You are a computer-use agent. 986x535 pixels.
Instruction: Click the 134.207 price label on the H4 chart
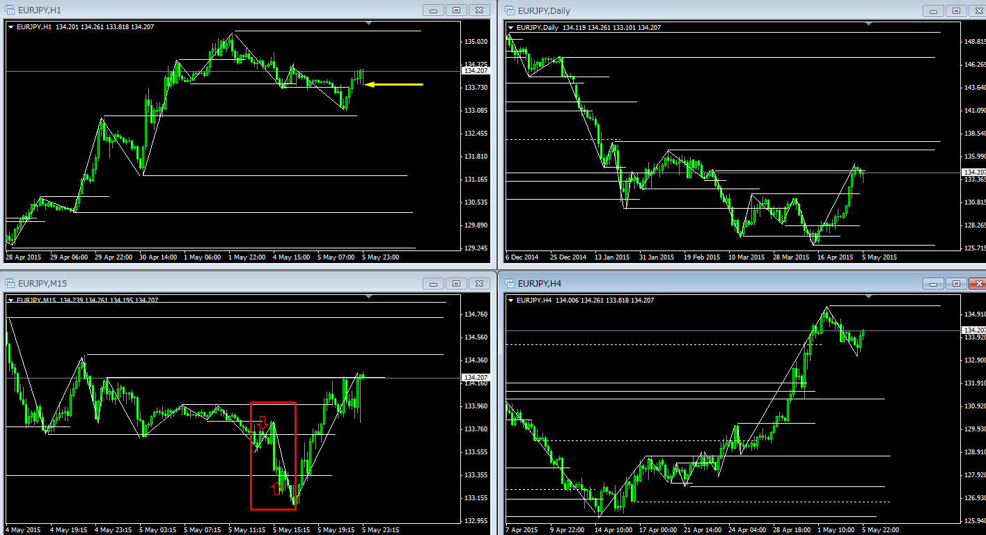(973, 330)
